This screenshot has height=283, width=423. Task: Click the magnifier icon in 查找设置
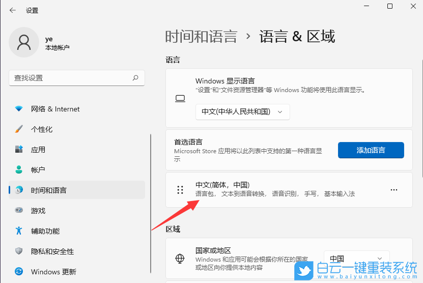(135, 78)
